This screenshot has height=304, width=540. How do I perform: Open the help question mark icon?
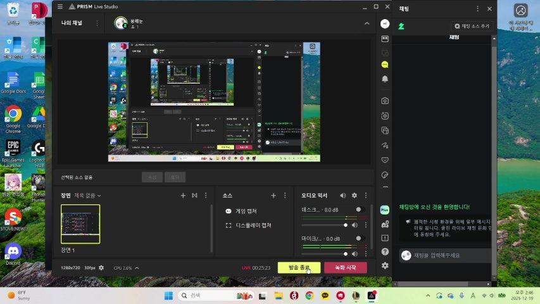tap(385, 251)
